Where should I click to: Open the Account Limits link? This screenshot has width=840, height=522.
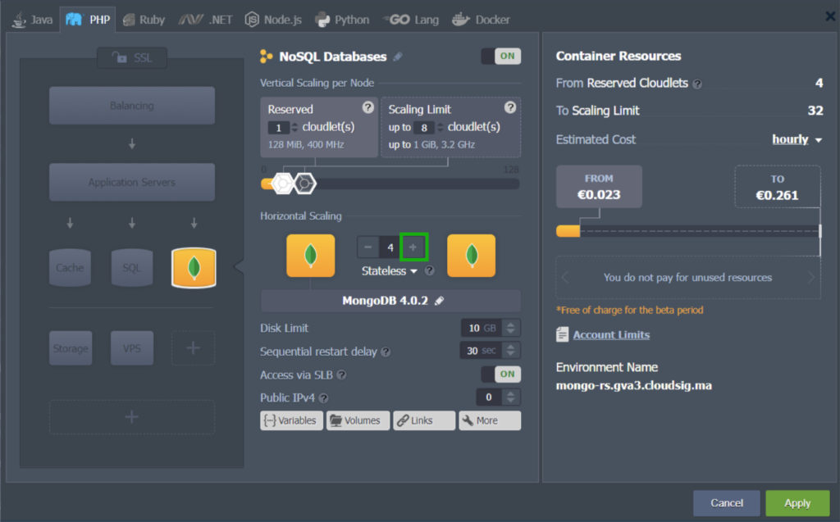click(611, 335)
